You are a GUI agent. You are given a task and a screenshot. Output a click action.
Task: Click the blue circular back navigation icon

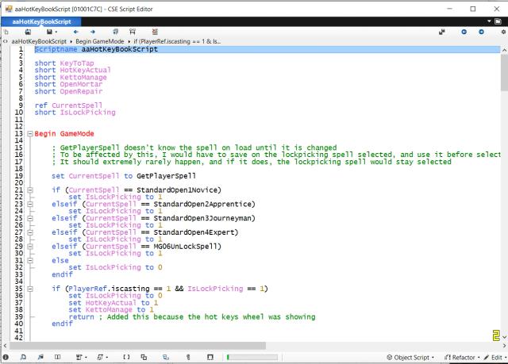coord(464,32)
